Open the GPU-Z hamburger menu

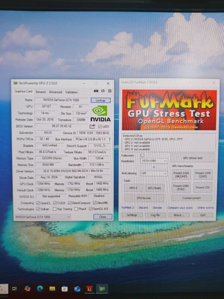[x=110, y=91]
